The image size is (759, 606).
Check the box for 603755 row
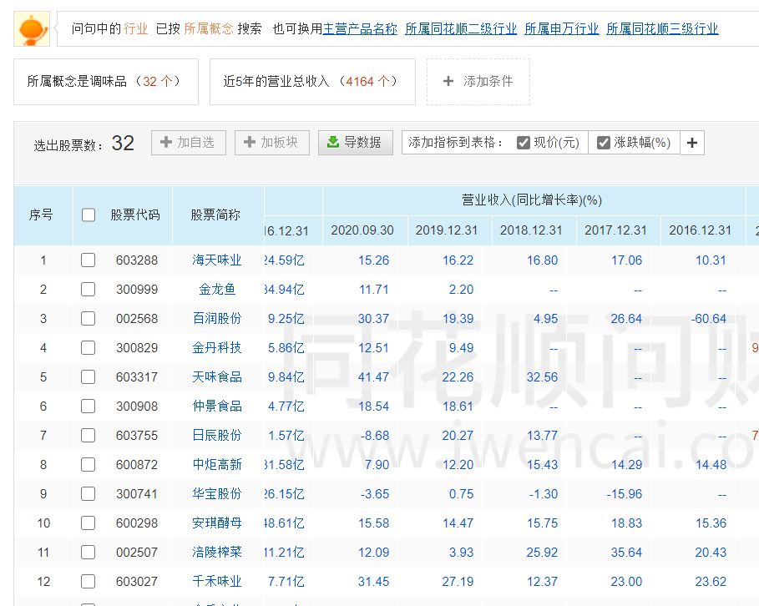(89, 435)
